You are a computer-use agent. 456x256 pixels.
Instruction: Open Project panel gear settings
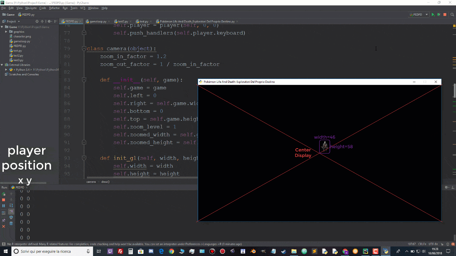pyautogui.click(x=49, y=21)
